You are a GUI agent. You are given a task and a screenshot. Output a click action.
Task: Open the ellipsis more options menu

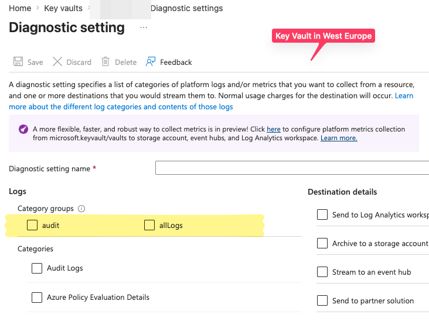click(x=144, y=27)
